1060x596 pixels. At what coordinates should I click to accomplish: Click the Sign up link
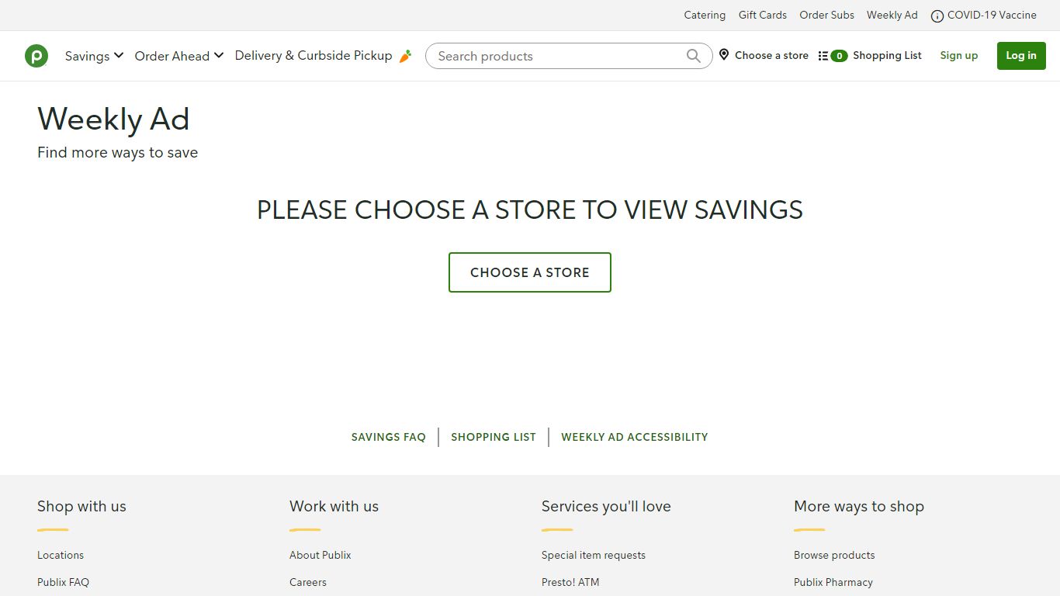[959, 55]
